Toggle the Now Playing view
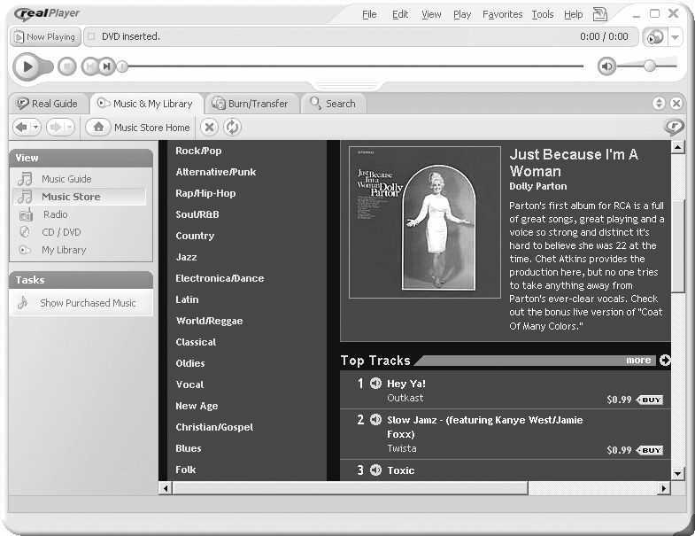 coord(44,37)
